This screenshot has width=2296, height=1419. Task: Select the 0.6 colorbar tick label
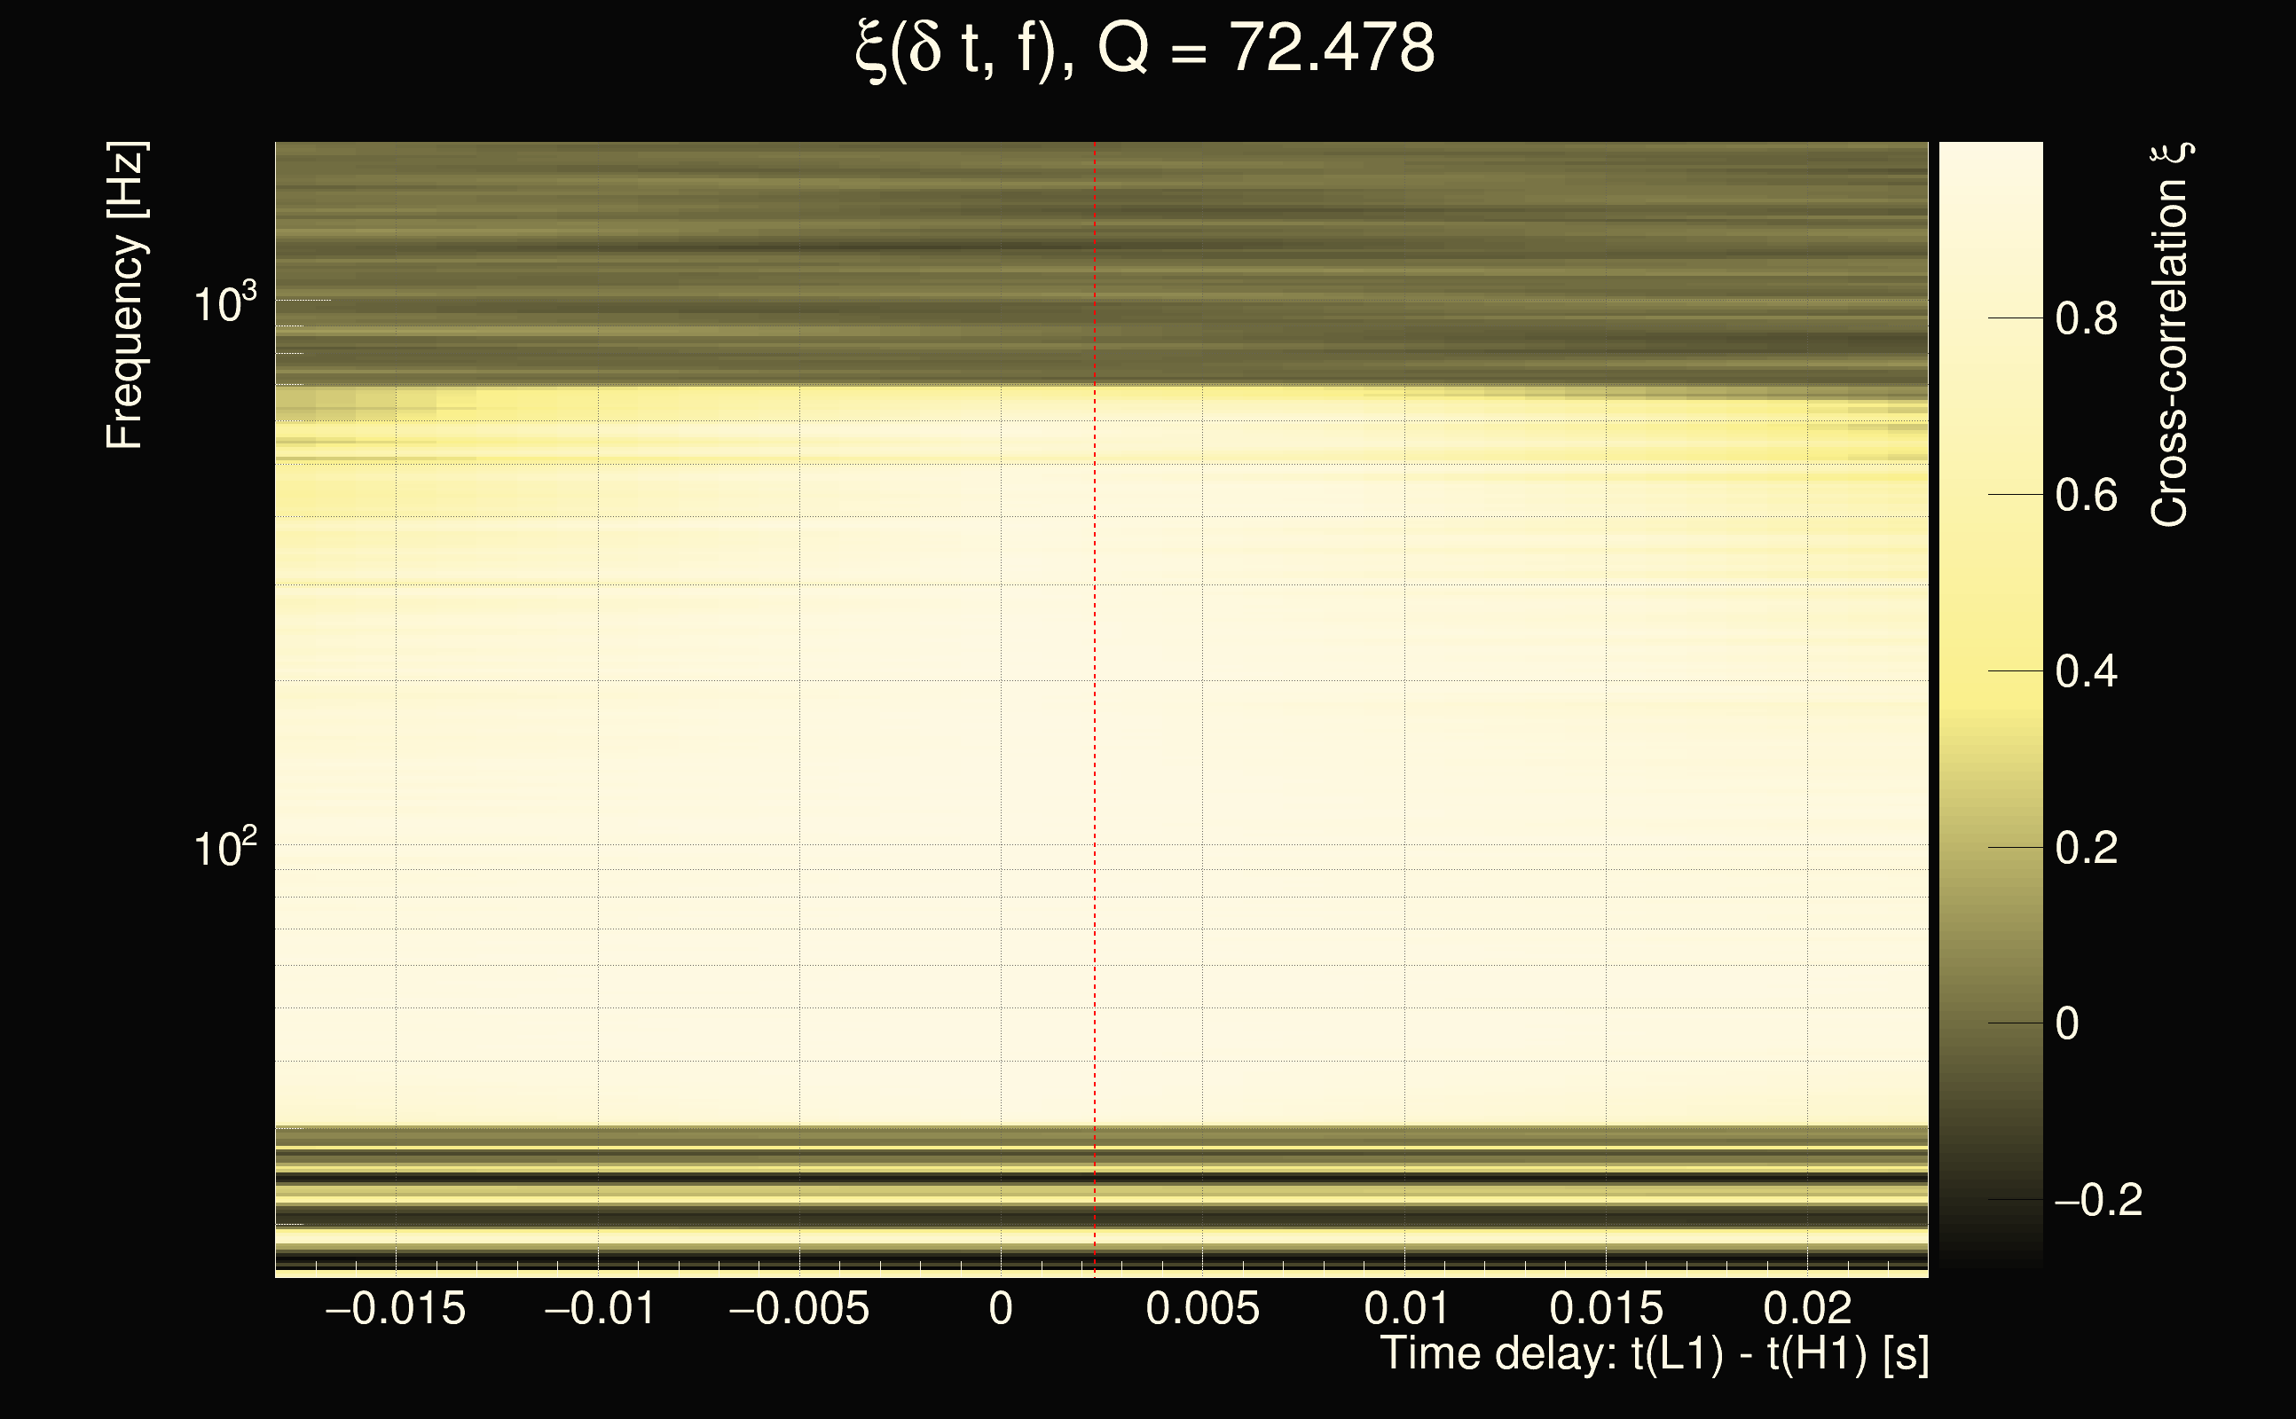2086,496
